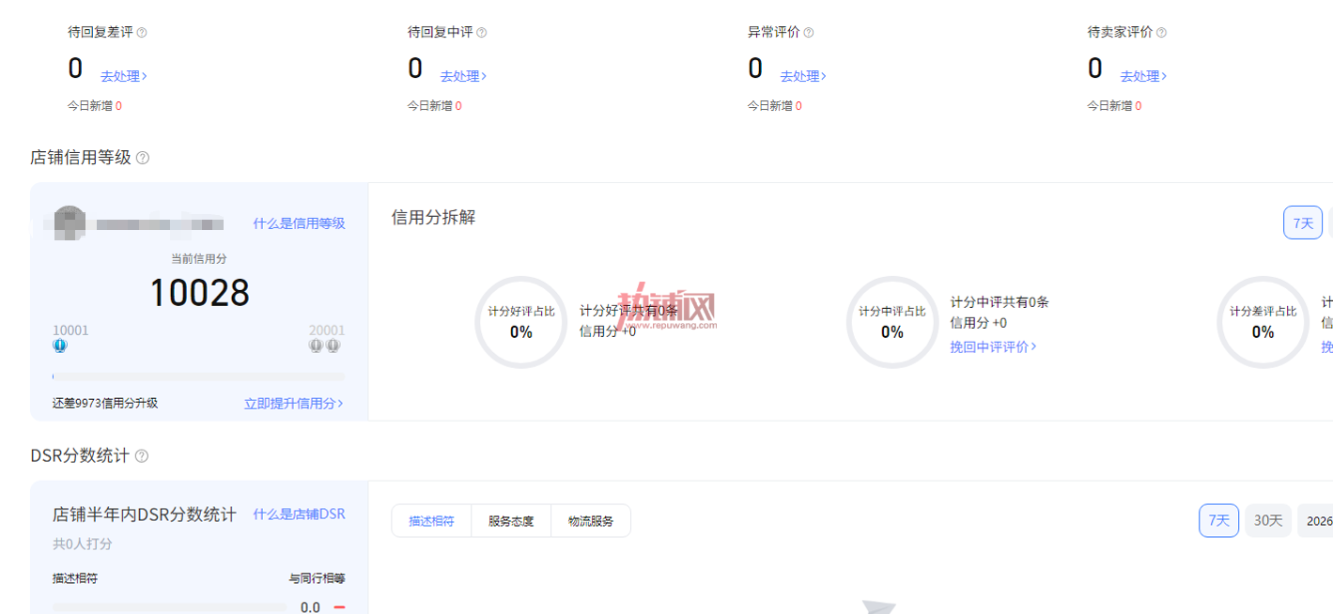Click help icon beside 待回复中评

click(482, 32)
